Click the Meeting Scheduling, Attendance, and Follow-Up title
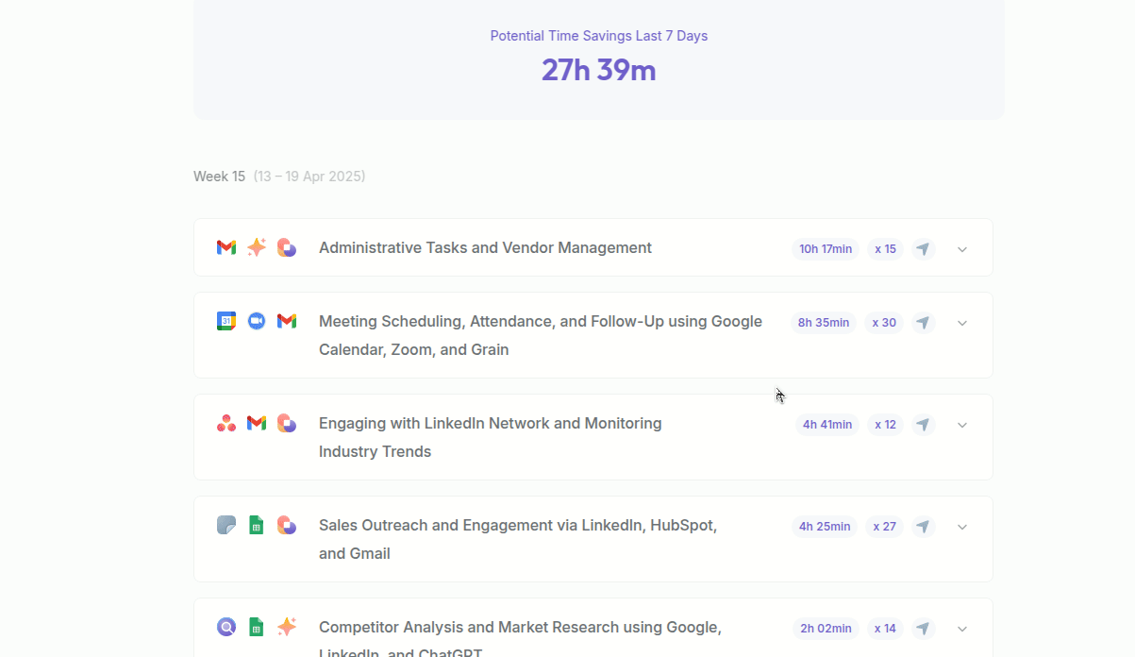1135x657 pixels. click(x=541, y=335)
